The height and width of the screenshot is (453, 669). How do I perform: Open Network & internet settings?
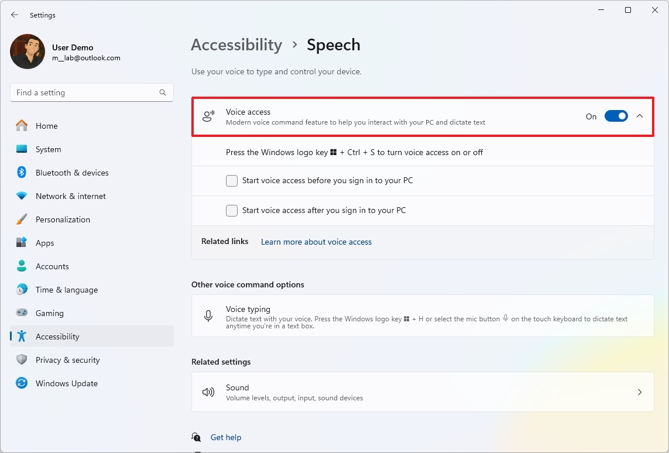point(71,196)
